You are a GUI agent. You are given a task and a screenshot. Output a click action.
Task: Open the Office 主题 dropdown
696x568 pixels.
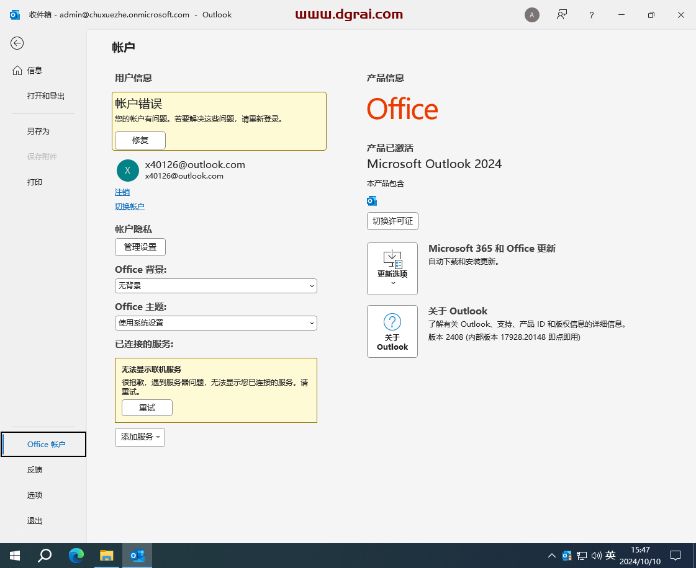215,323
